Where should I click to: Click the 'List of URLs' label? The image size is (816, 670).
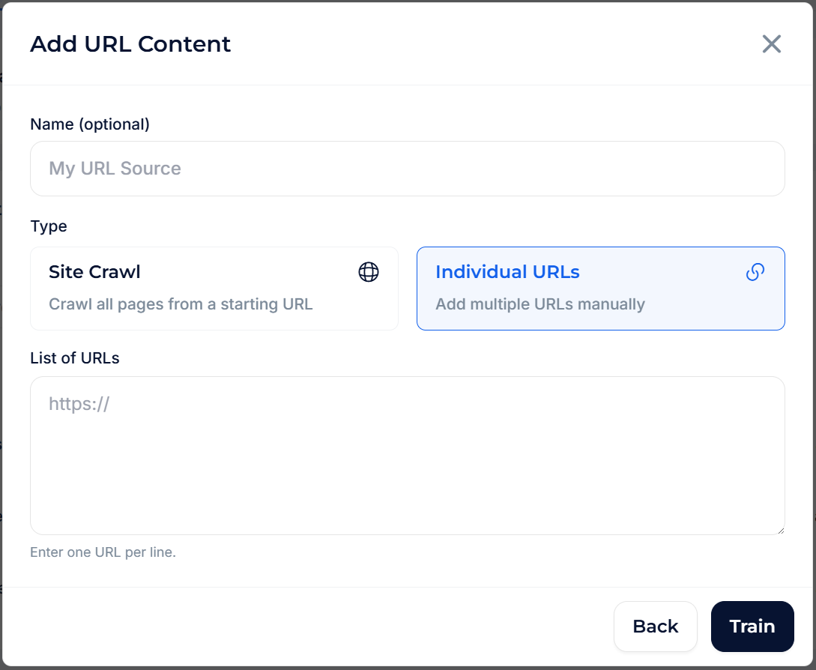[74, 358]
